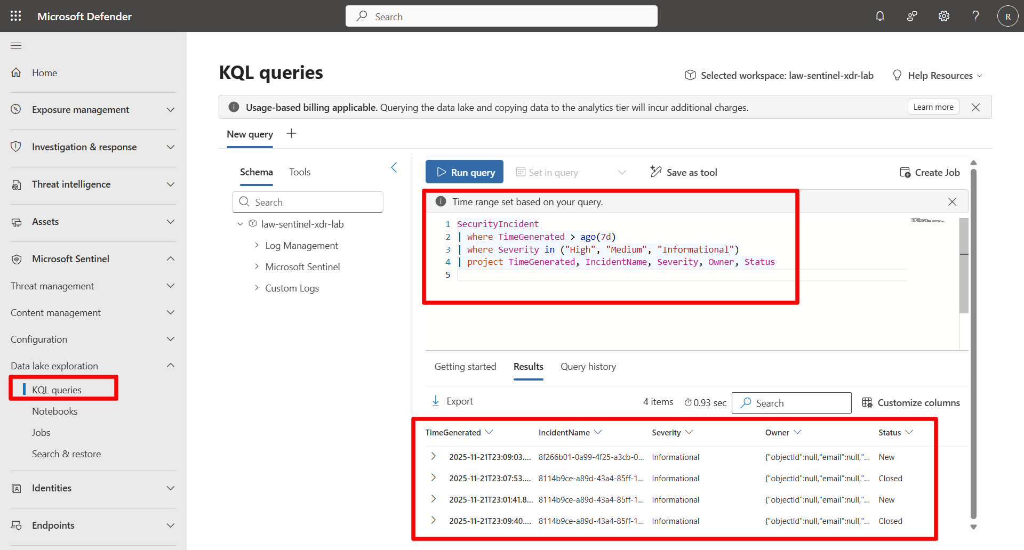The height and width of the screenshot is (550, 1024).
Task: Open Notebooks page
Action: point(55,411)
